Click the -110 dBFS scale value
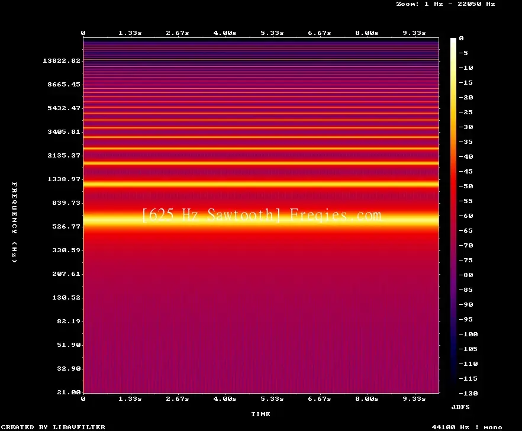Image resolution: width=522 pixels, height=431 pixels. click(x=468, y=364)
